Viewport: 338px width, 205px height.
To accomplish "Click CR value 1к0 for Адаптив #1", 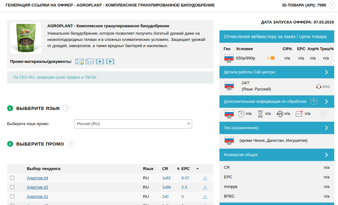I will click(165, 196).
